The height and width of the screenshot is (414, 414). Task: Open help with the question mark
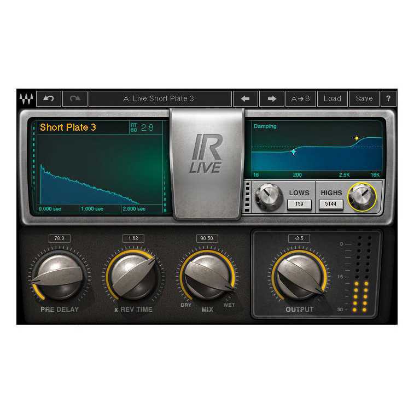pos(388,99)
